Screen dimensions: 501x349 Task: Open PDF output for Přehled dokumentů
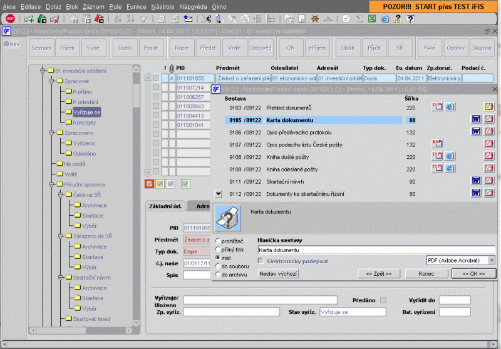pyautogui.click(x=489, y=107)
